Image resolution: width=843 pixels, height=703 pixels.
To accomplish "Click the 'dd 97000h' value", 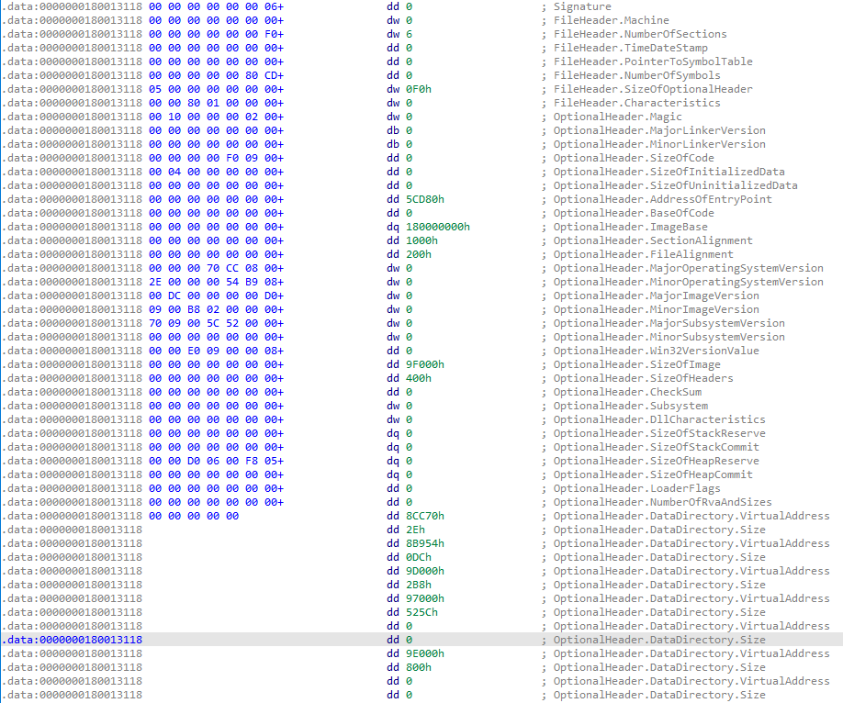I will pyautogui.click(x=416, y=598).
